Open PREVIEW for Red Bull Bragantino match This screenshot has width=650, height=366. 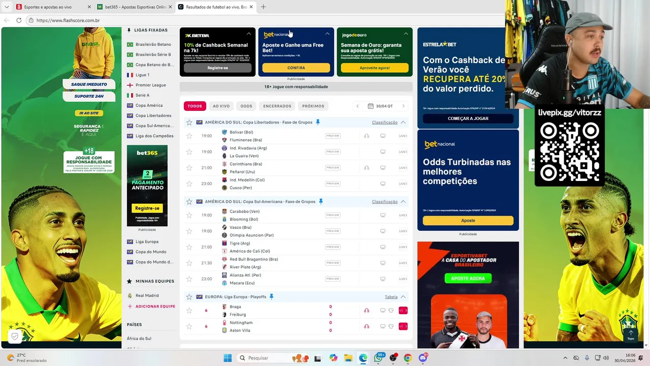[333, 263]
